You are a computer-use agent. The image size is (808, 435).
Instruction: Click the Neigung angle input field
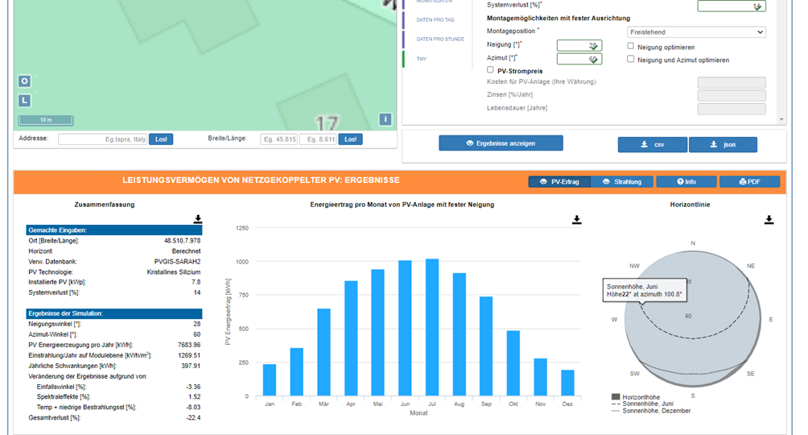pos(578,46)
